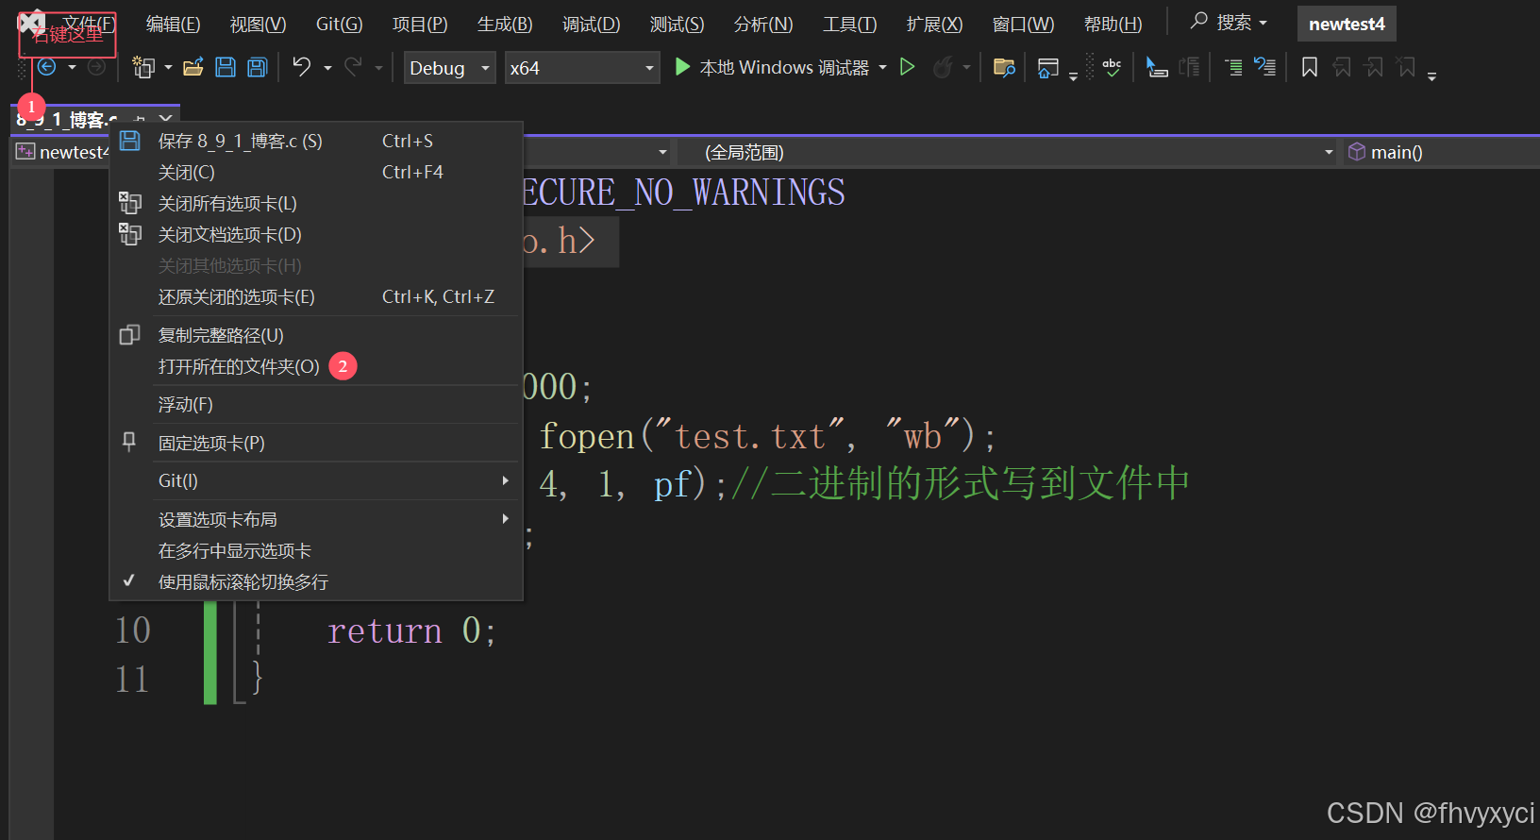The height and width of the screenshot is (840, 1540).
Task: Open the x64 platform combo box
Action: click(x=582, y=68)
